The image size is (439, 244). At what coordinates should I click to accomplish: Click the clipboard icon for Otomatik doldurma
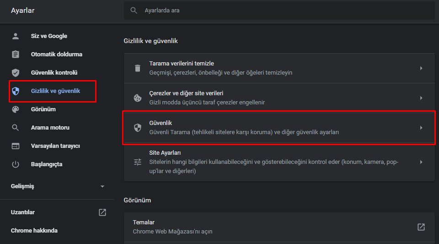16,54
